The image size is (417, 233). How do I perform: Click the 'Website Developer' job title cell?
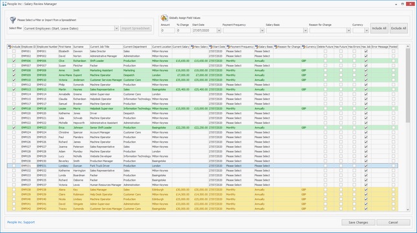[x=106, y=156]
